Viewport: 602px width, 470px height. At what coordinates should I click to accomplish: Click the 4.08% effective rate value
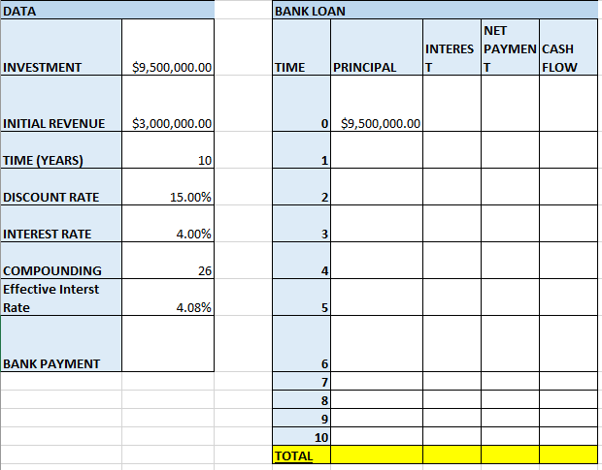pos(168,298)
